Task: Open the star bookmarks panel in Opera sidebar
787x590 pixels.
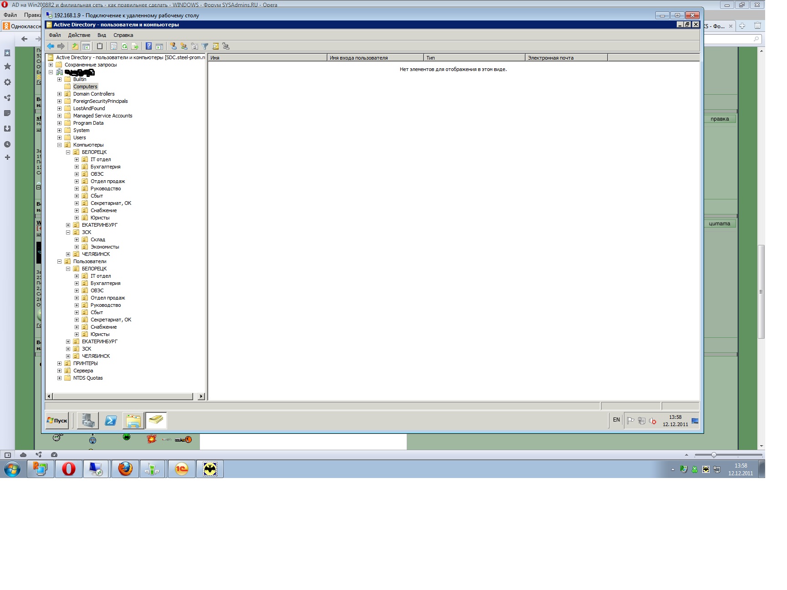Action: [x=7, y=66]
